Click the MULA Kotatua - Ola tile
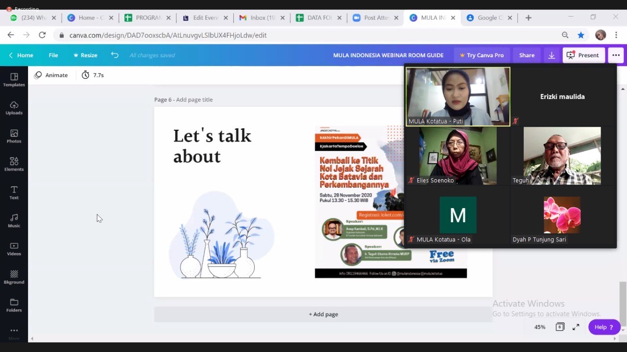627x352 pixels. point(458,215)
